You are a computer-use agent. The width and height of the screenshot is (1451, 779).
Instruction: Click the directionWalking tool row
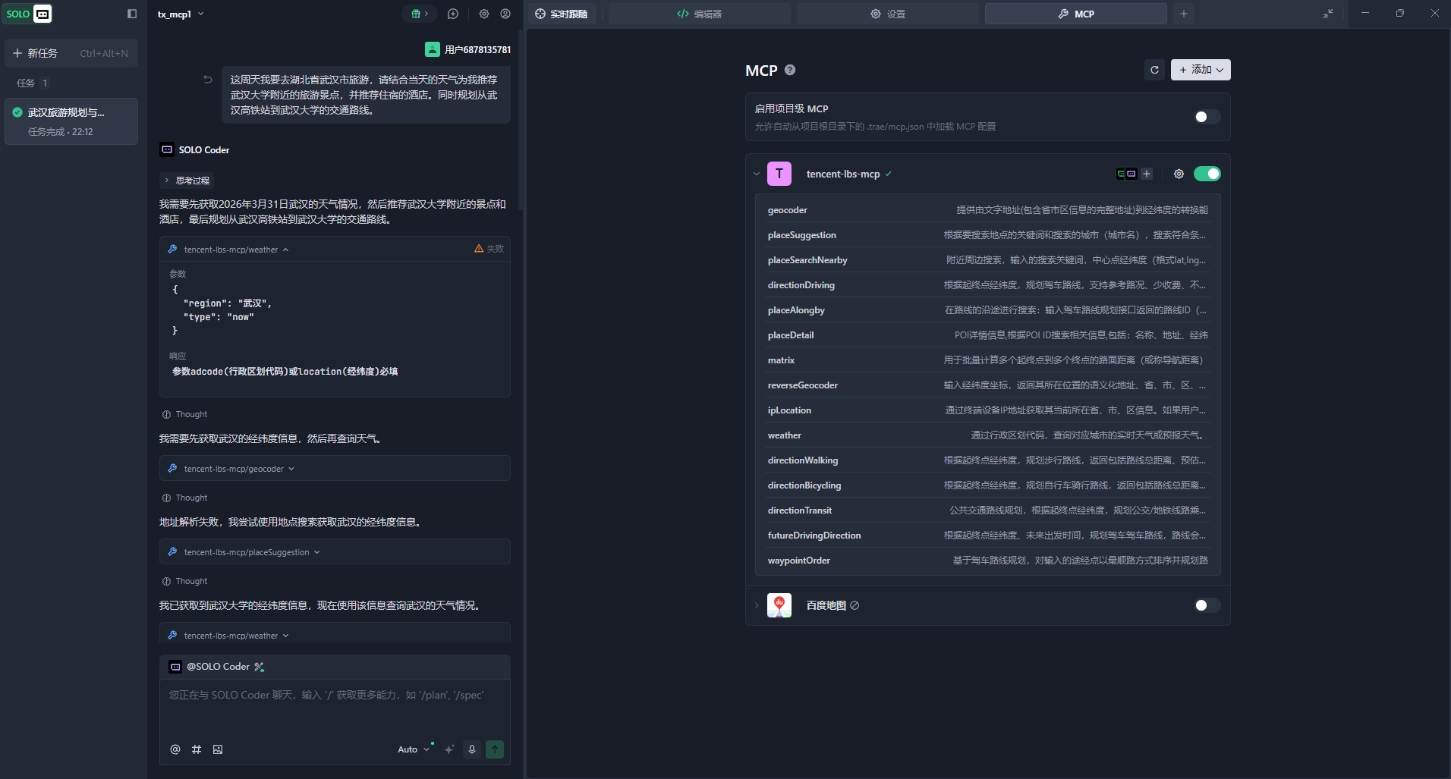click(x=987, y=460)
